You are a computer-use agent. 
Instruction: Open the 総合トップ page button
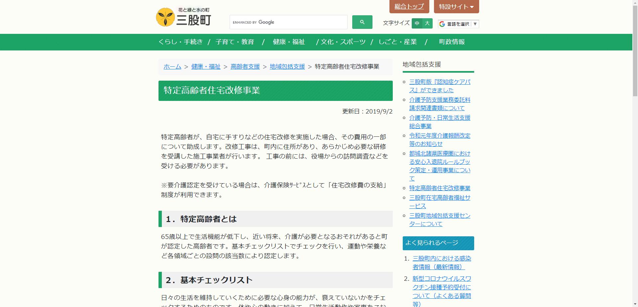coord(409,6)
